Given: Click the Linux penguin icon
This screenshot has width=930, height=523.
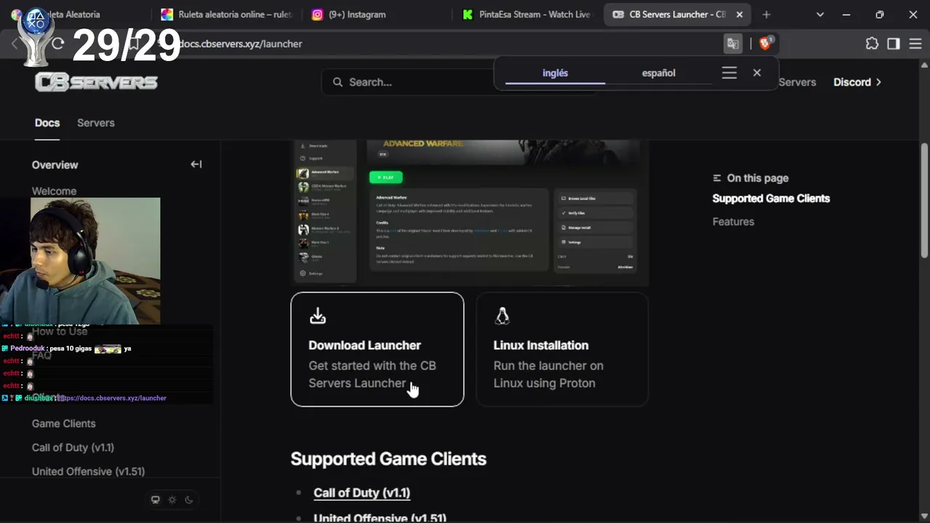Looking at the screenshot, I should click(502, 316).
